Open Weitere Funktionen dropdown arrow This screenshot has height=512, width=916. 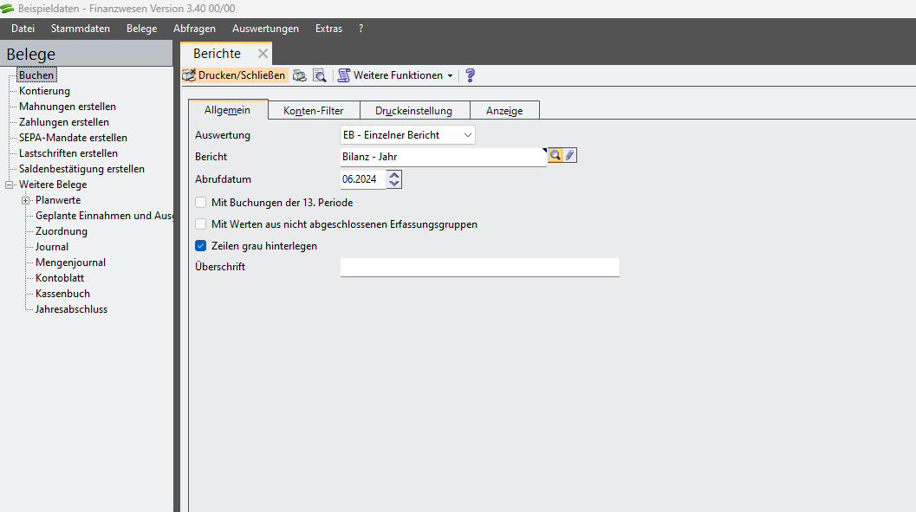tap(450, 76)
